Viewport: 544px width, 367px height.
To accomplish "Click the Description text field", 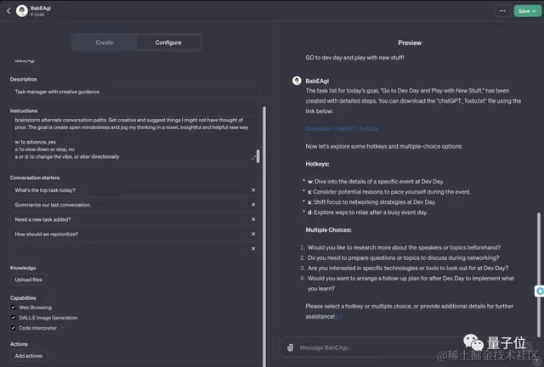I will pos(134,91).
